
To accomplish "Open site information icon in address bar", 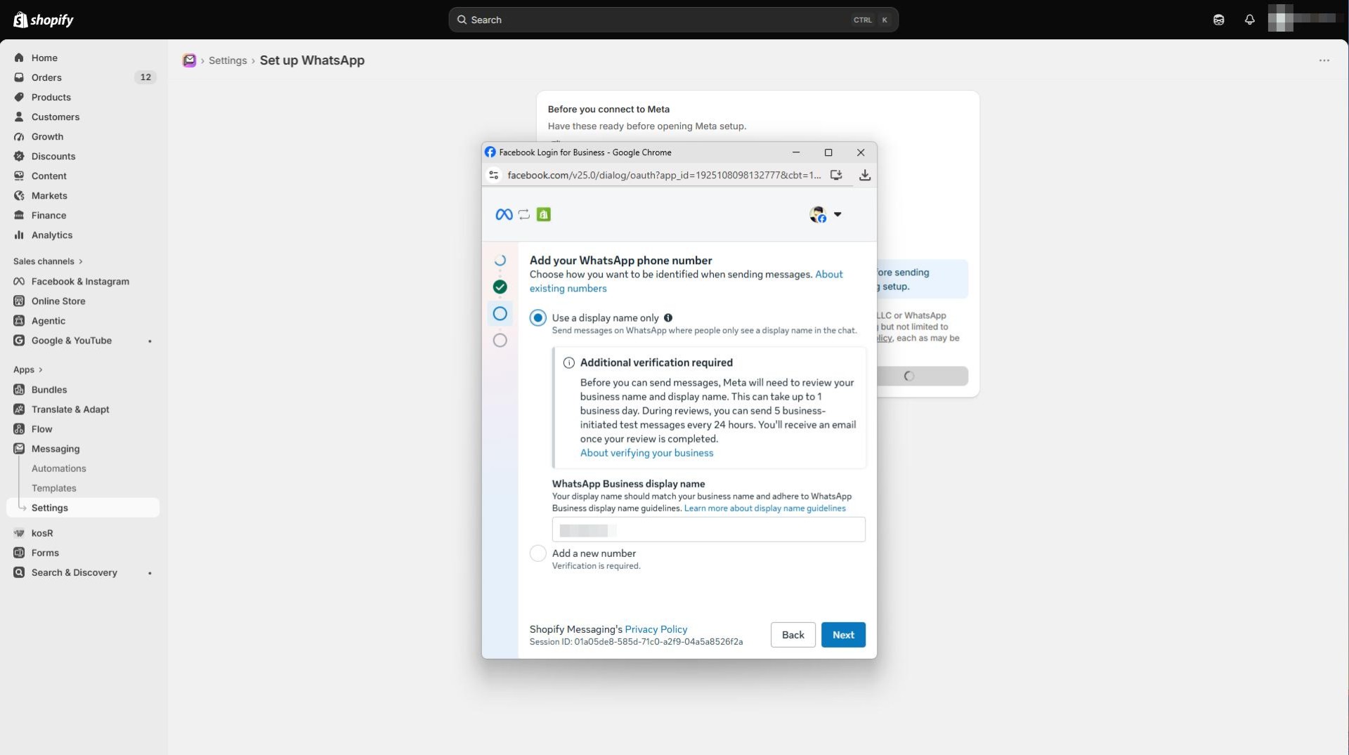I will [494, 175].
